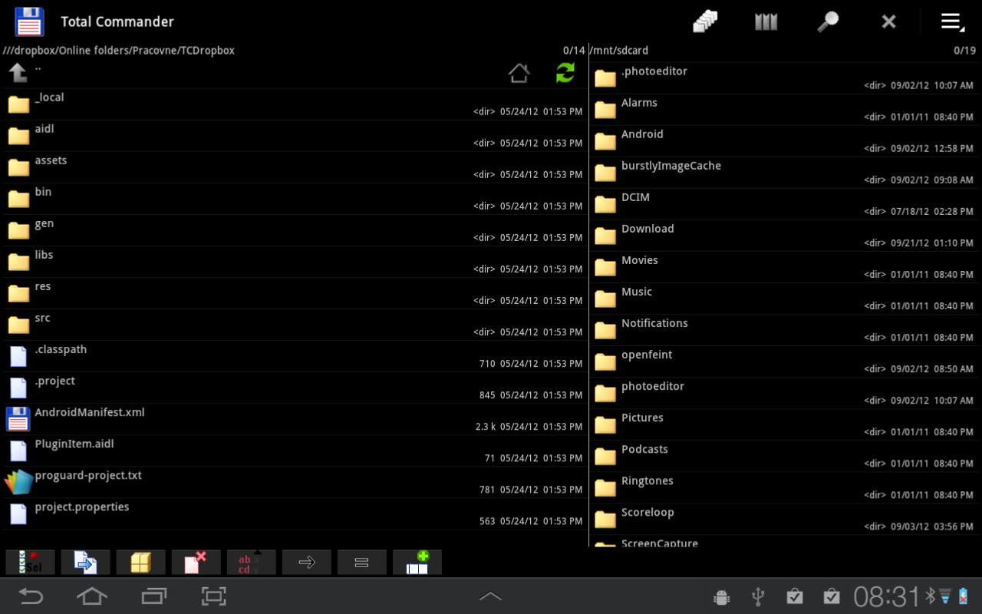This screenshot has height=614, width=982.
Task: Open the bookmarks icon in top bar
Action: tap(766, 21)
